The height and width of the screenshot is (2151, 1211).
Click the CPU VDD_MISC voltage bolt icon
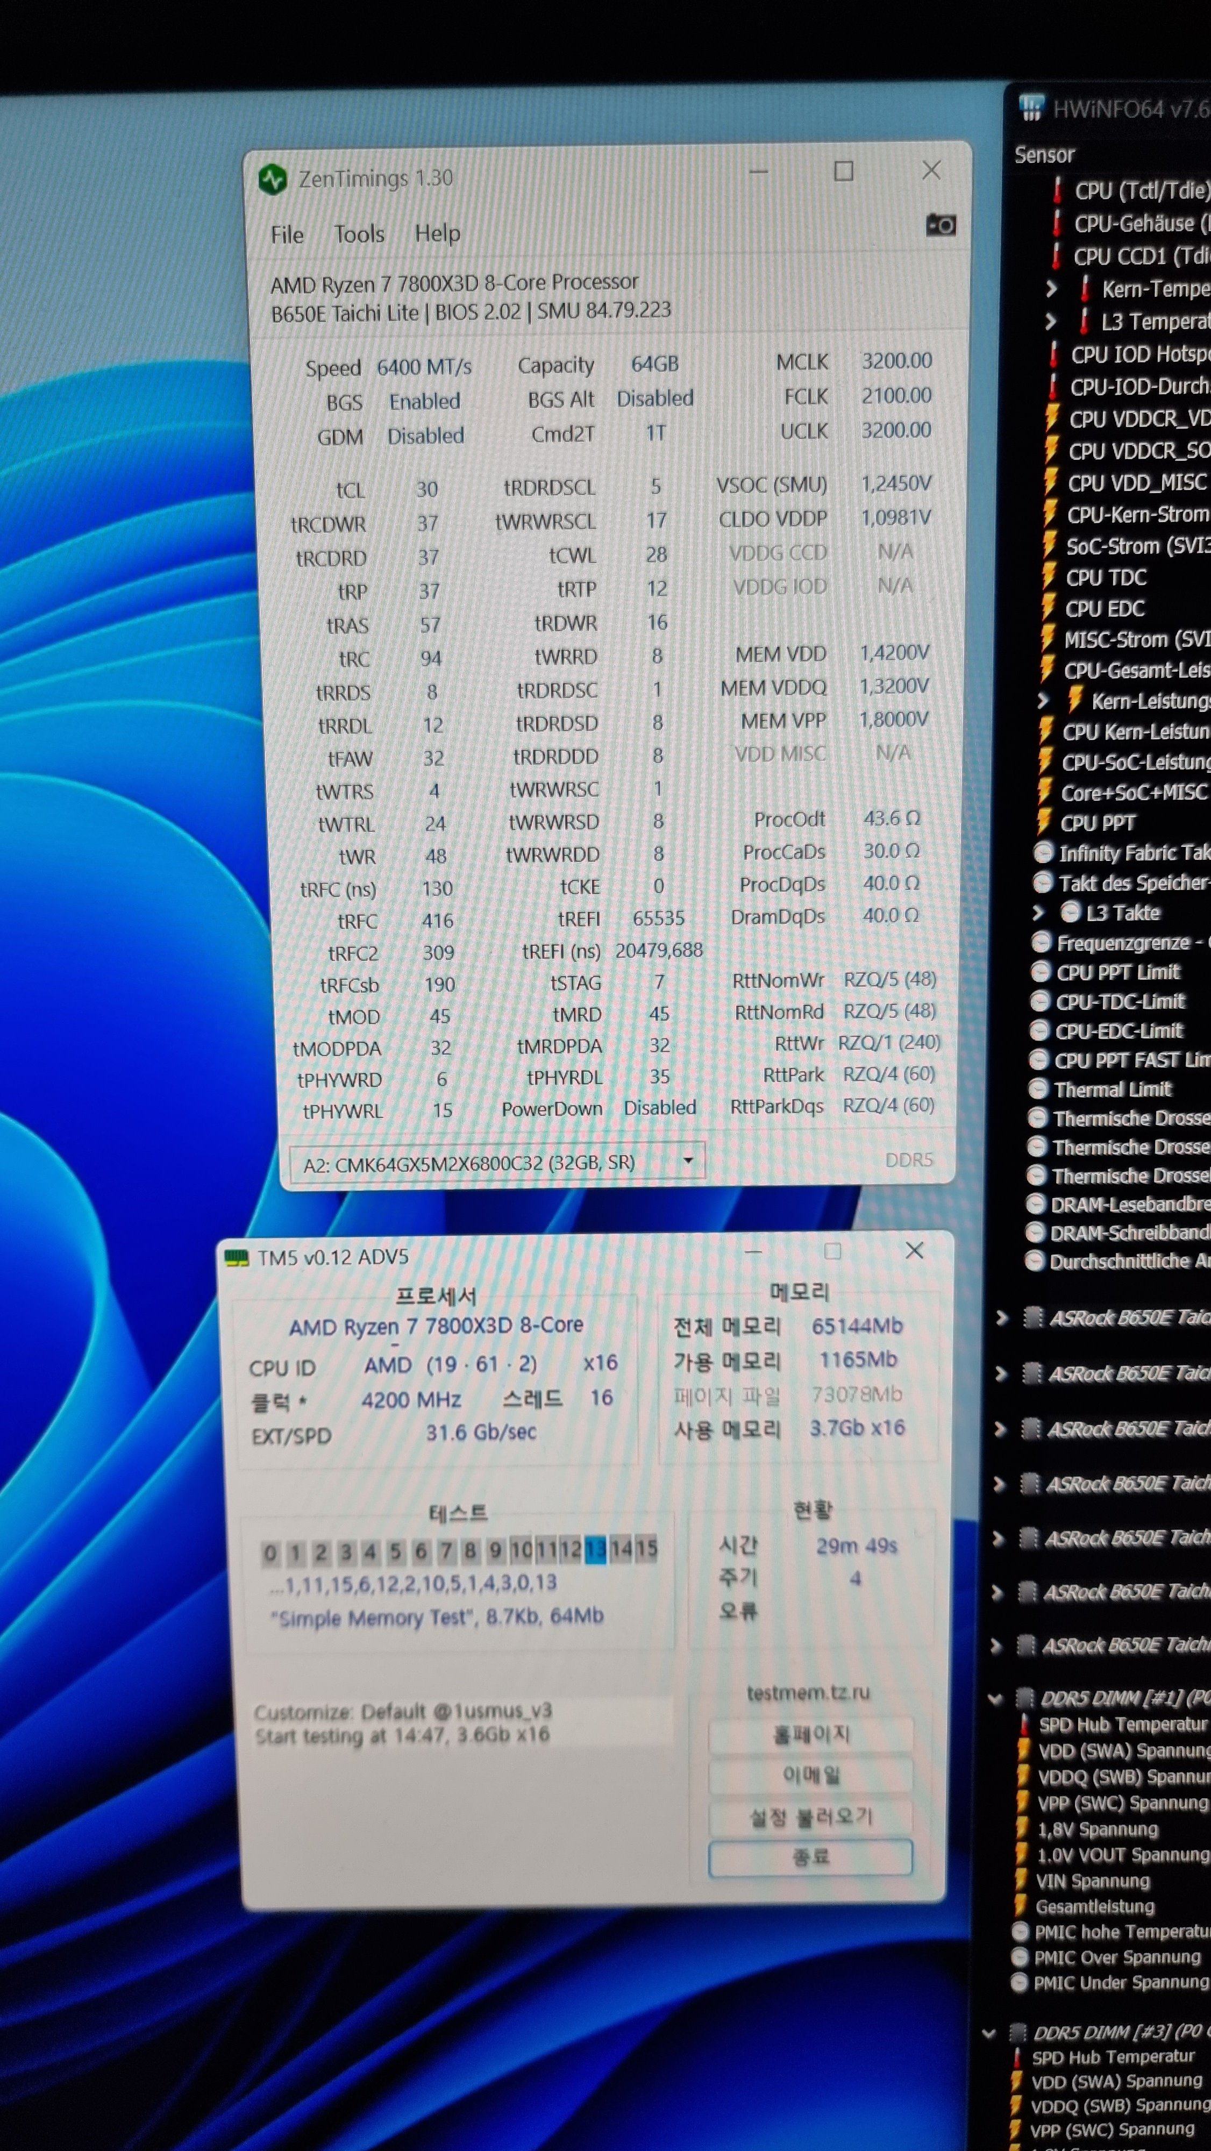(x=1051, y=483)
